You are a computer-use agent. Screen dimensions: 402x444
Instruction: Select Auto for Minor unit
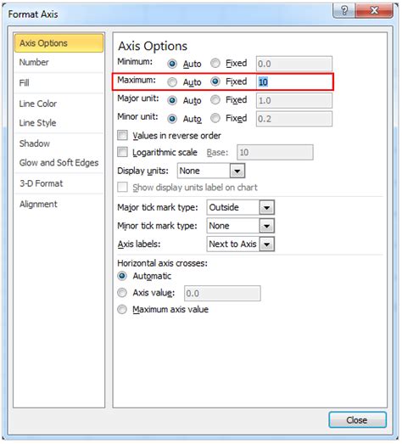click(172, 119)
